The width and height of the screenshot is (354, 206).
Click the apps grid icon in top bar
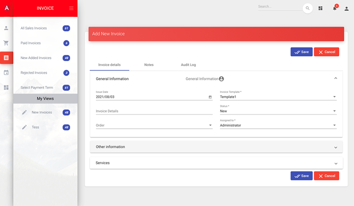pos(320,8)
